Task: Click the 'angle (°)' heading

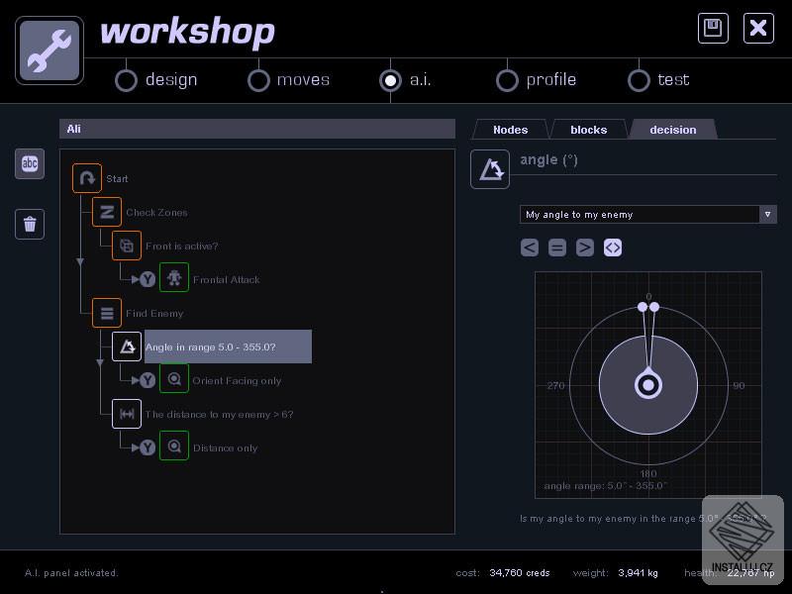Action: click(548, 160)
